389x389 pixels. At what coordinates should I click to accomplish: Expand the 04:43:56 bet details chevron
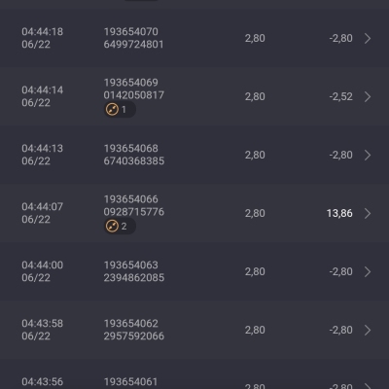(x=368, y=386)
